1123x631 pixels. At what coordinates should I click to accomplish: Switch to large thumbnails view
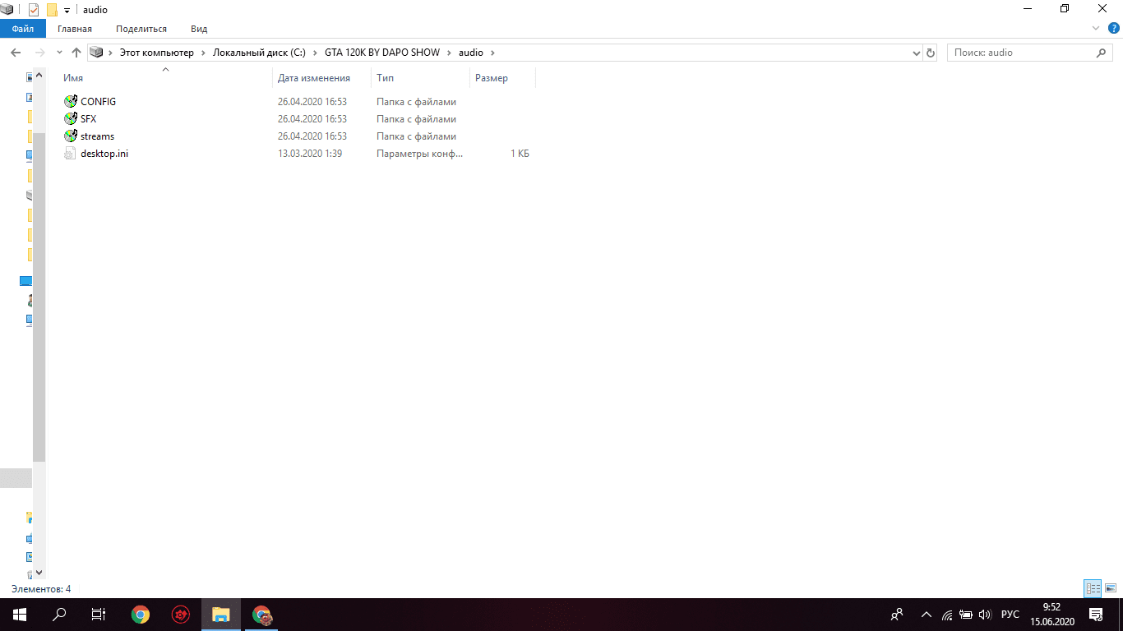click(1111, 588)
